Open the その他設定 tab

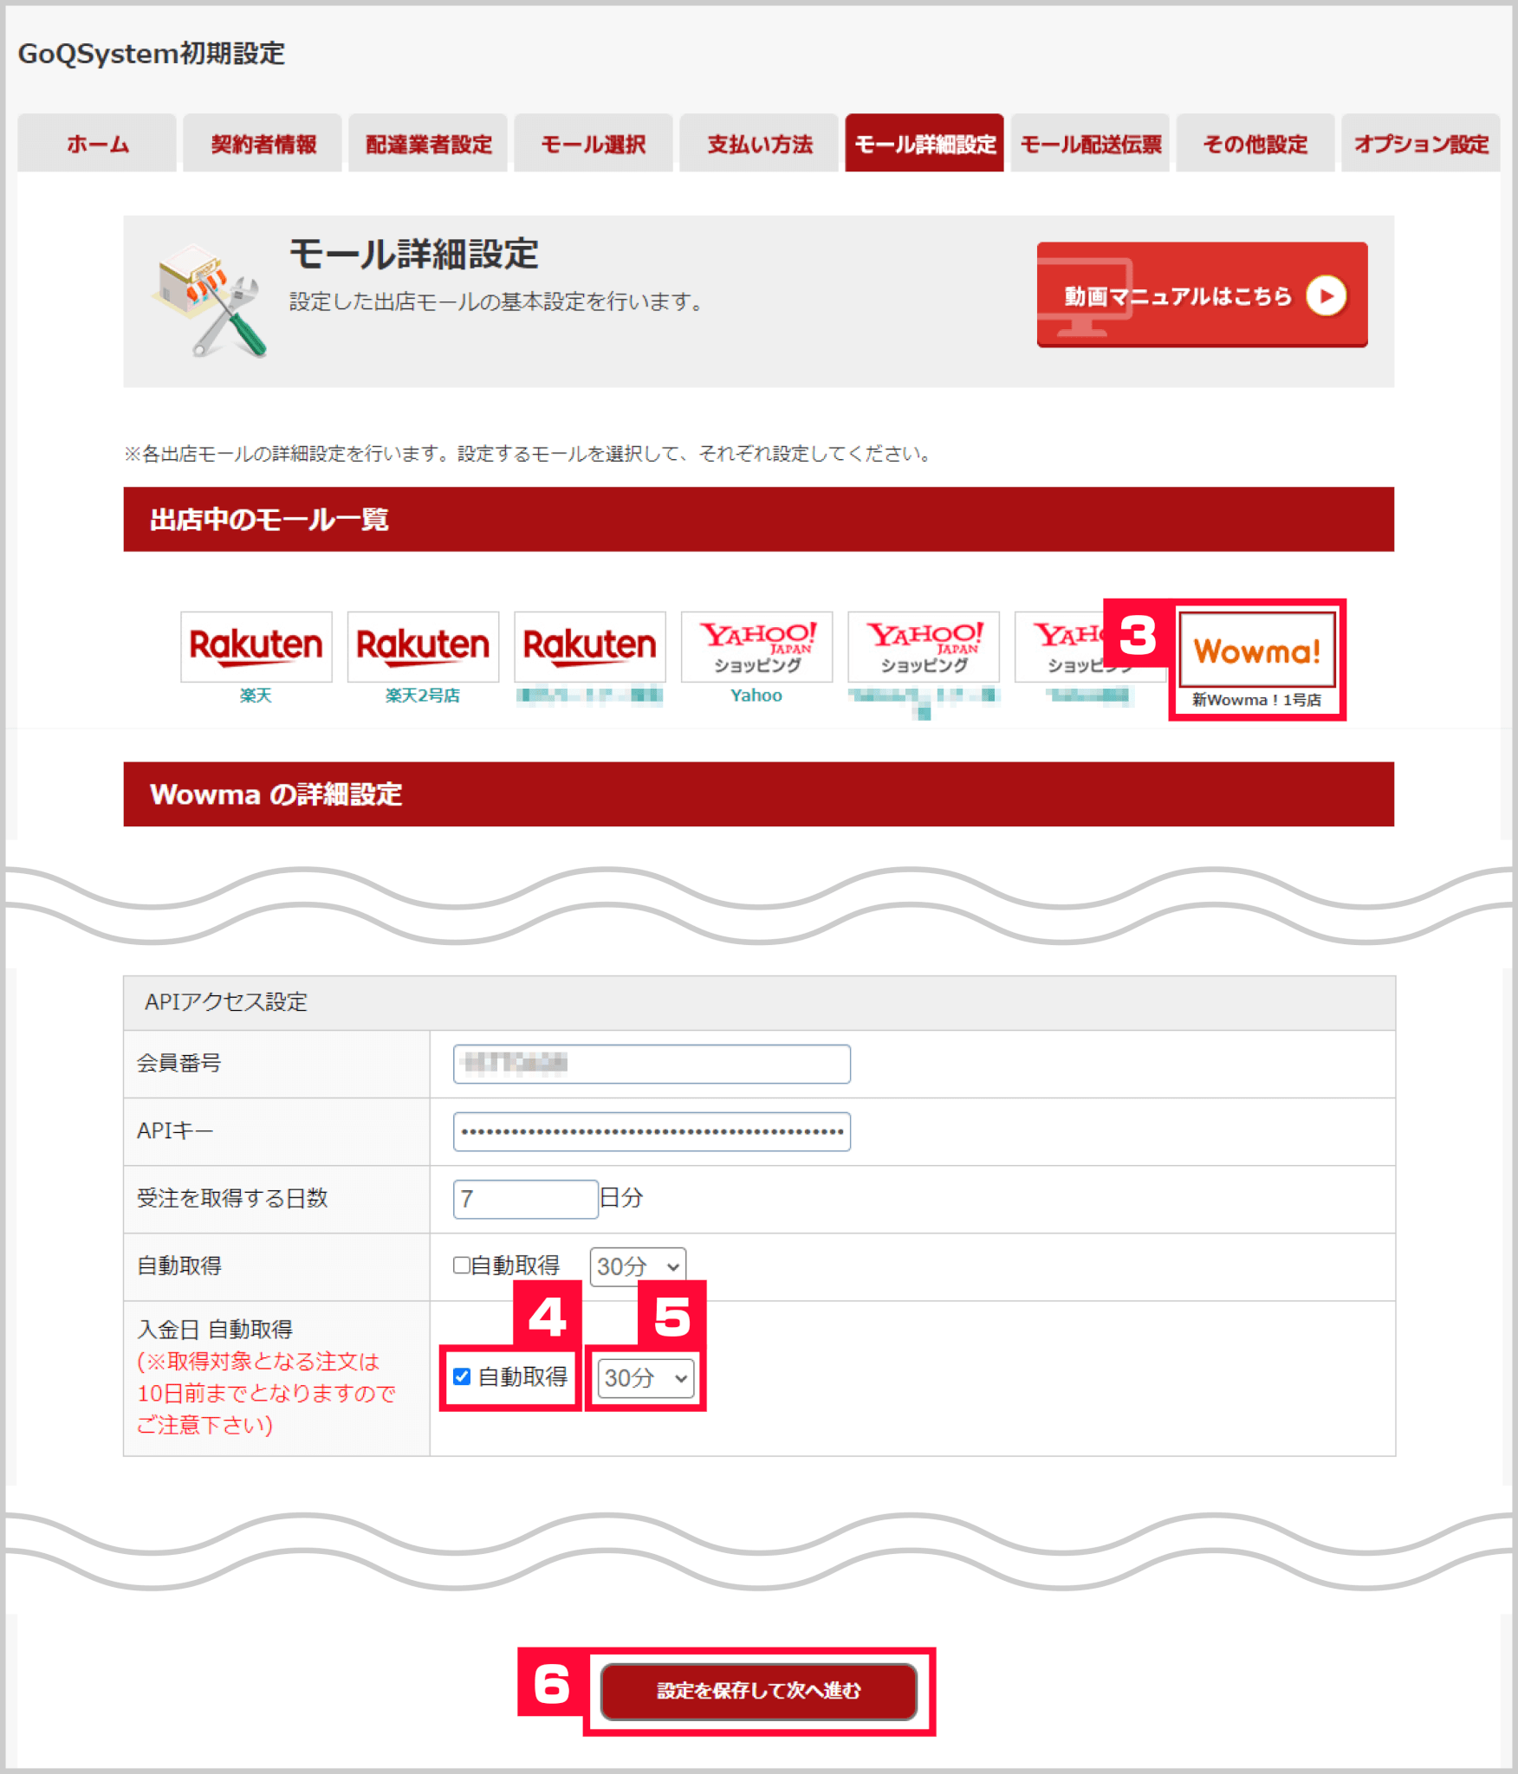(x=1255, y=143)
